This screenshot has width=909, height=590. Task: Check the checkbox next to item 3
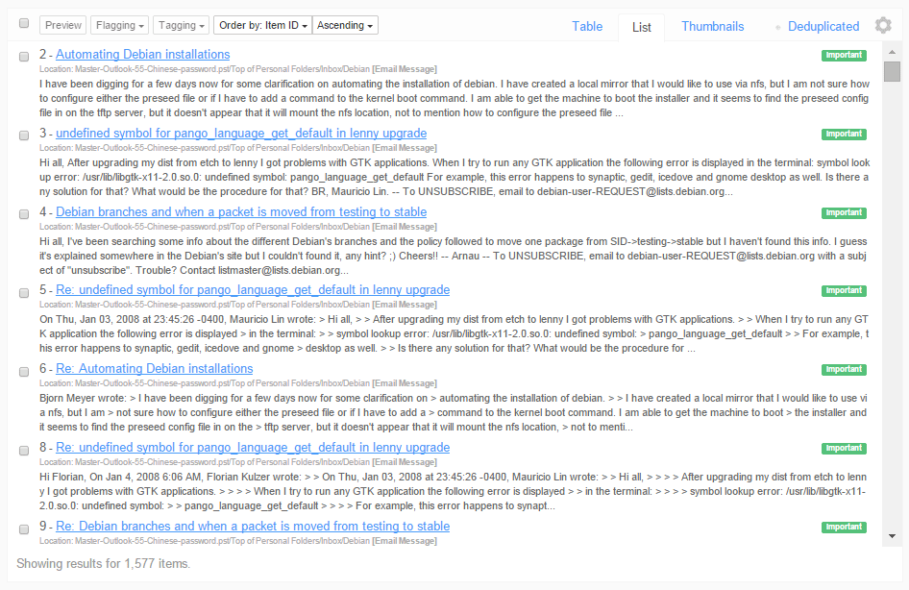24,134
